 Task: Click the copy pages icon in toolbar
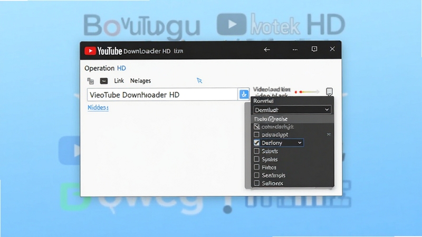(90, 81)
